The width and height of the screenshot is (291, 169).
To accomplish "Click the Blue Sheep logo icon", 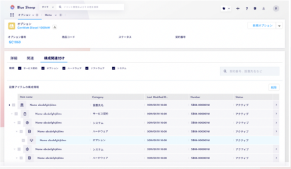I will (x=12, y=7).
